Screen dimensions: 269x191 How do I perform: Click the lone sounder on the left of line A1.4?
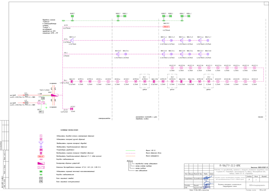pyautogui.click(x=72, y=40)
